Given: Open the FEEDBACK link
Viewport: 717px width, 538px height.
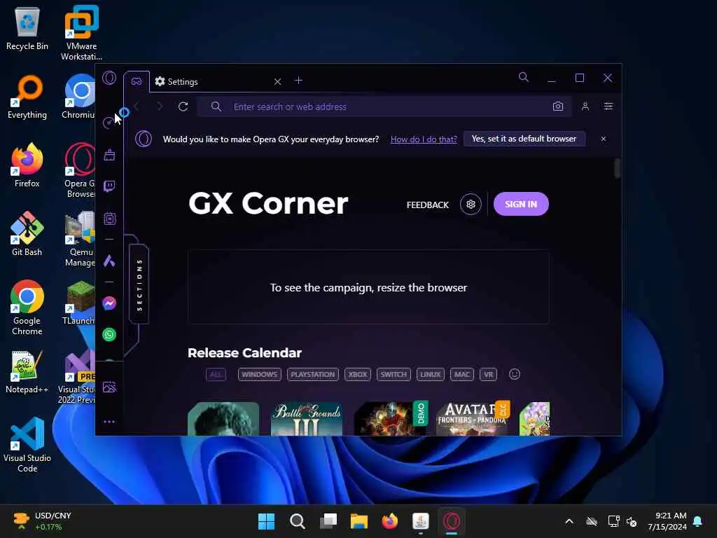Looking at the screenshot, I should 428,205.
